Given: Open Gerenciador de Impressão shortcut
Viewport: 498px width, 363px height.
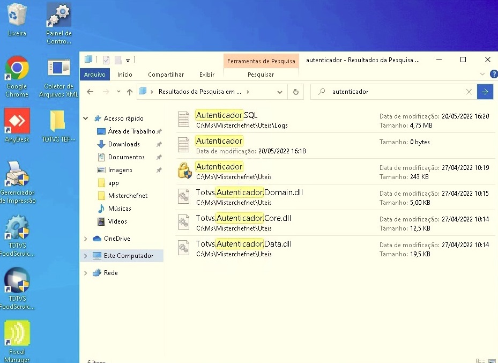Looking at the screenshot, I should coord(18,182).
